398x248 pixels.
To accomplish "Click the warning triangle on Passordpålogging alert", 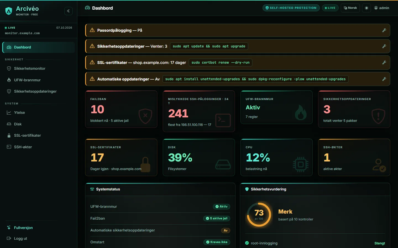I will 92,30.
